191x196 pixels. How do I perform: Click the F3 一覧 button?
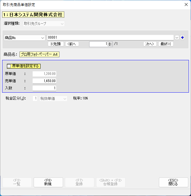click(x=17, y=182)
